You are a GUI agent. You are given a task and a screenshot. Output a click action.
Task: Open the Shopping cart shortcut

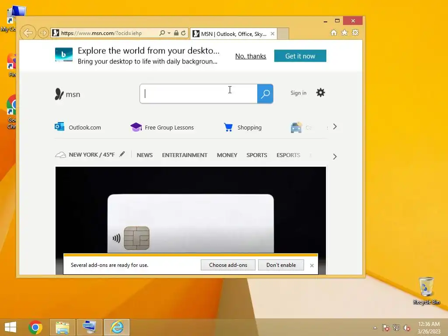(242, 127)
